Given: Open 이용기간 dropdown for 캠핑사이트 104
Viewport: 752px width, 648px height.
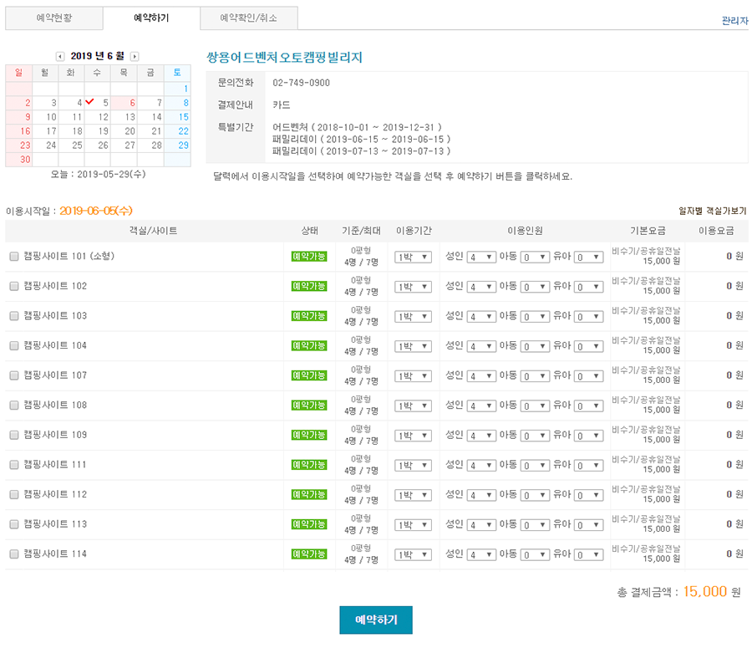Looking at the screenshot, I should 413,346.
